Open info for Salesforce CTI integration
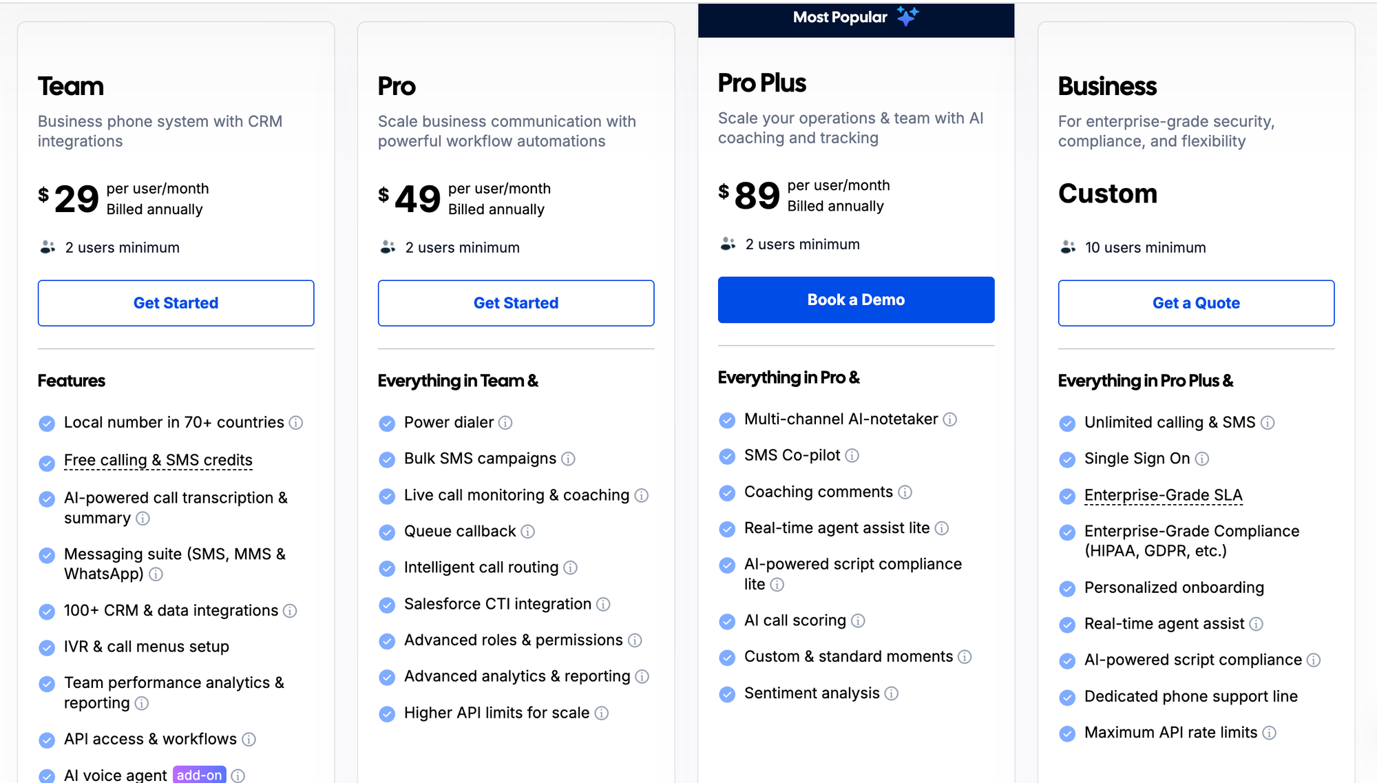Image resolution: width=1377 pixels, height=783 pixels. [603, 605]
